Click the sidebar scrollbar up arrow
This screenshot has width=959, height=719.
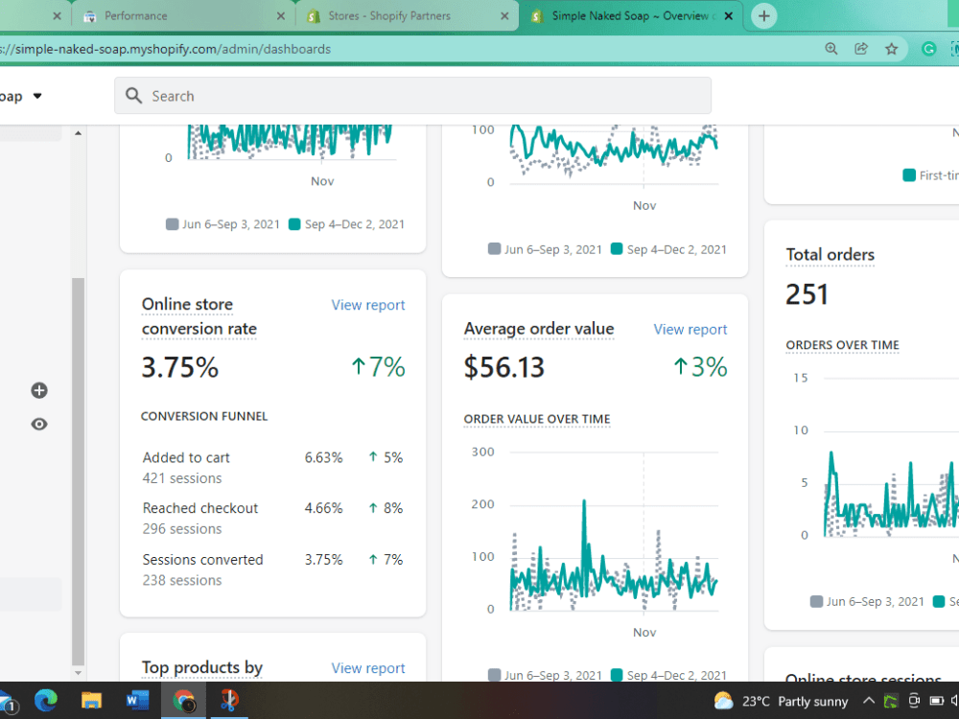click(79, 132)
